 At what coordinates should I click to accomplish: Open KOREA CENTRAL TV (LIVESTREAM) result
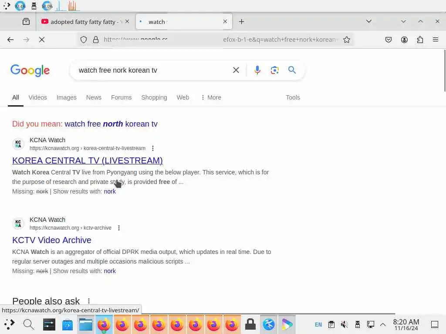tap(87, 160)
